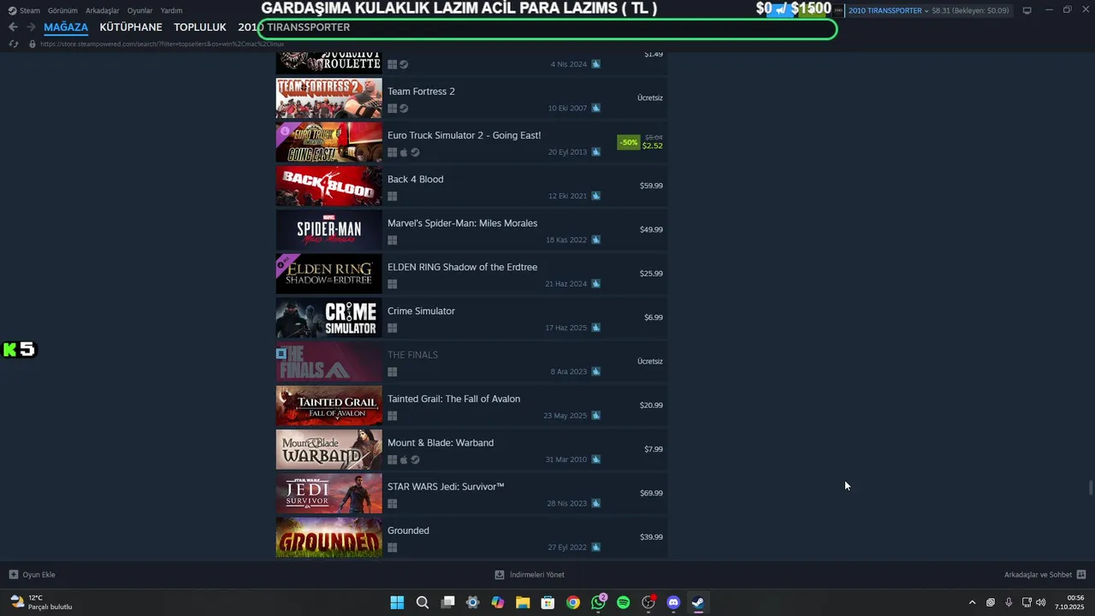Screen dimensions: 1095x616
Task: Click the Mount & Blade Warband thumbnail
Action: pos(328,449)
